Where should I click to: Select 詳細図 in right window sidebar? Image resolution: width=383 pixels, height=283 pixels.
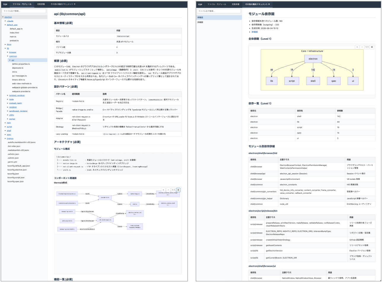(219, 22)
